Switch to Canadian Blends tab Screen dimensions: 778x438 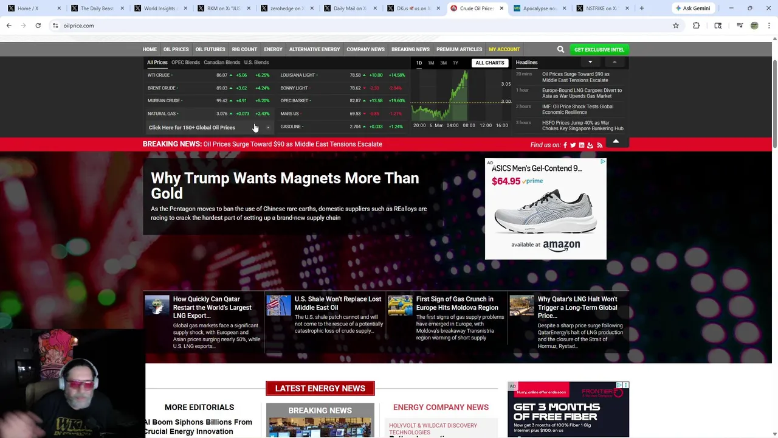coord(222,62)
